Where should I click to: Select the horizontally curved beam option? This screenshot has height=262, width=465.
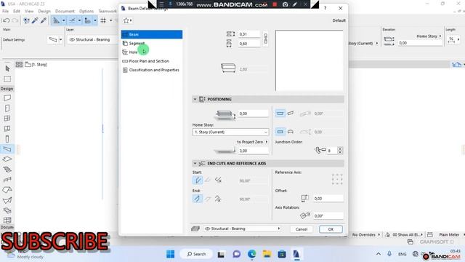pyautogui.click(x=291, y=132)
